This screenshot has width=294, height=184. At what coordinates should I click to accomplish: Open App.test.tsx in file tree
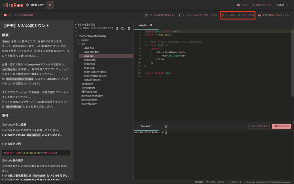[91, 52]
